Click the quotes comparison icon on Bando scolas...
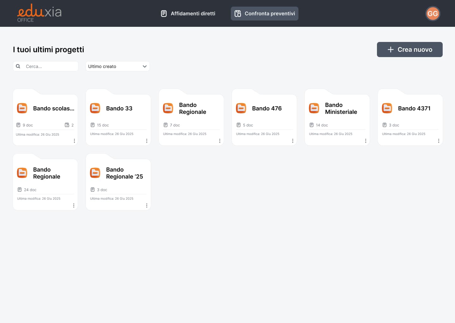Viewport: 455px width, 323px height. point(67,125)
